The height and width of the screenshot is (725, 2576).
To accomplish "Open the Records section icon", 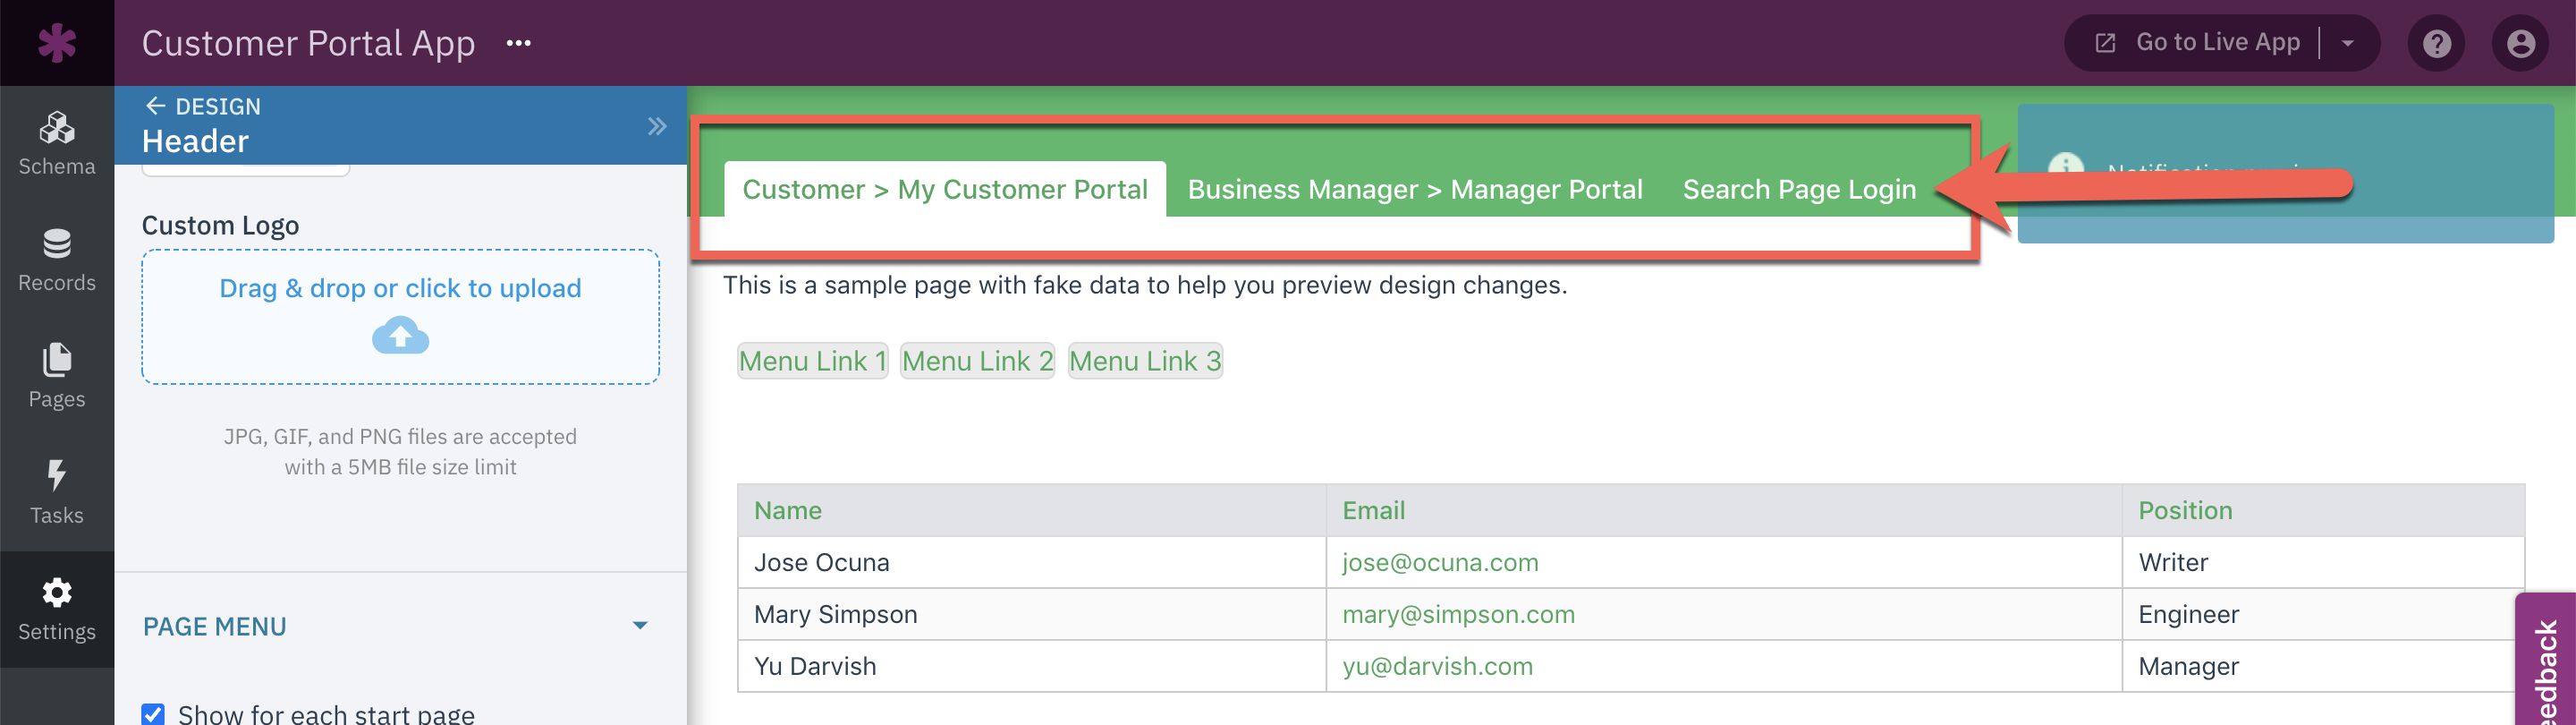I will click(57, 243).
